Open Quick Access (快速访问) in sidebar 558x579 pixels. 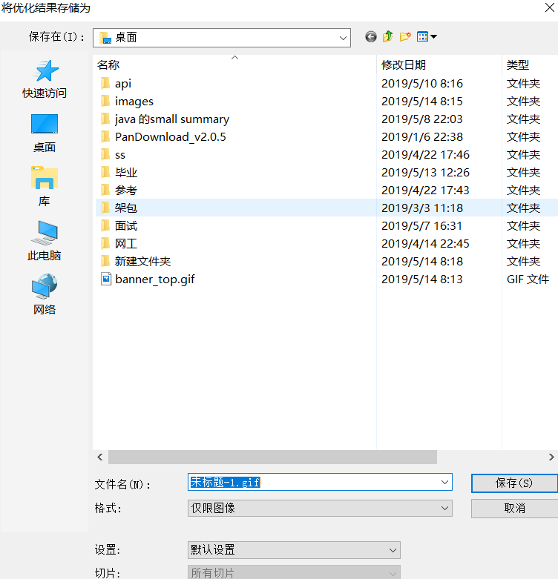(45, 79)
